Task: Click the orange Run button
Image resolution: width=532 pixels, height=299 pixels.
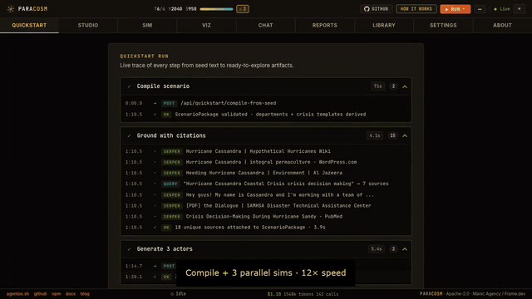Action: pos(455,9)
